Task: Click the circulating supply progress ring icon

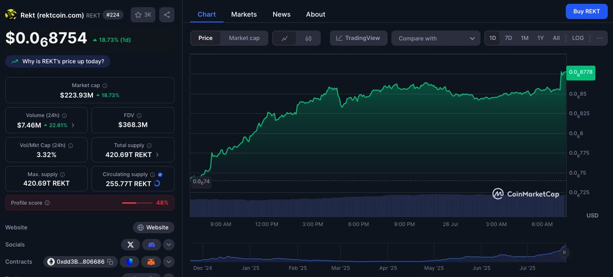Action: 157,183
